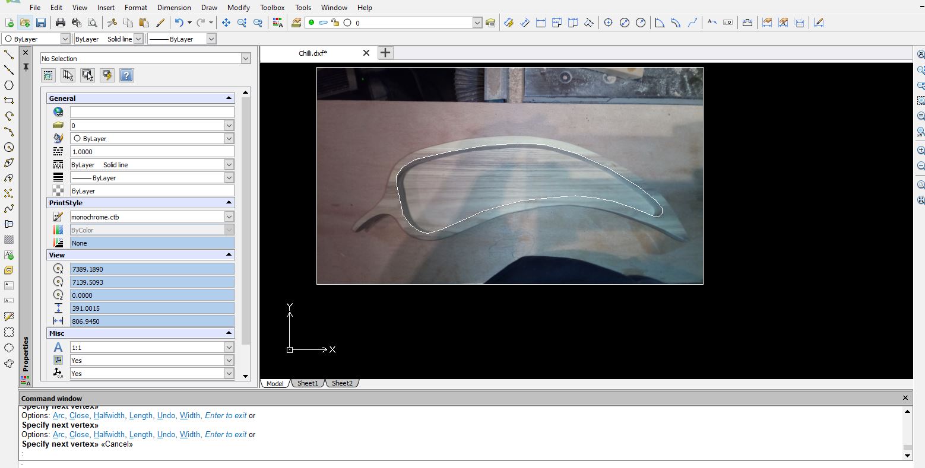Collapse the PrintStyle section
The image size is (925, 468).
(x=229, y=203)
